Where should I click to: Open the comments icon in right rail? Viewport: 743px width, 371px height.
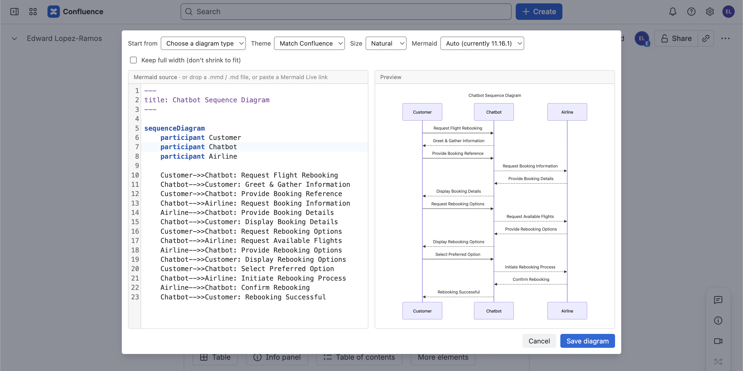pyautogui.click(x=718, y=300)
